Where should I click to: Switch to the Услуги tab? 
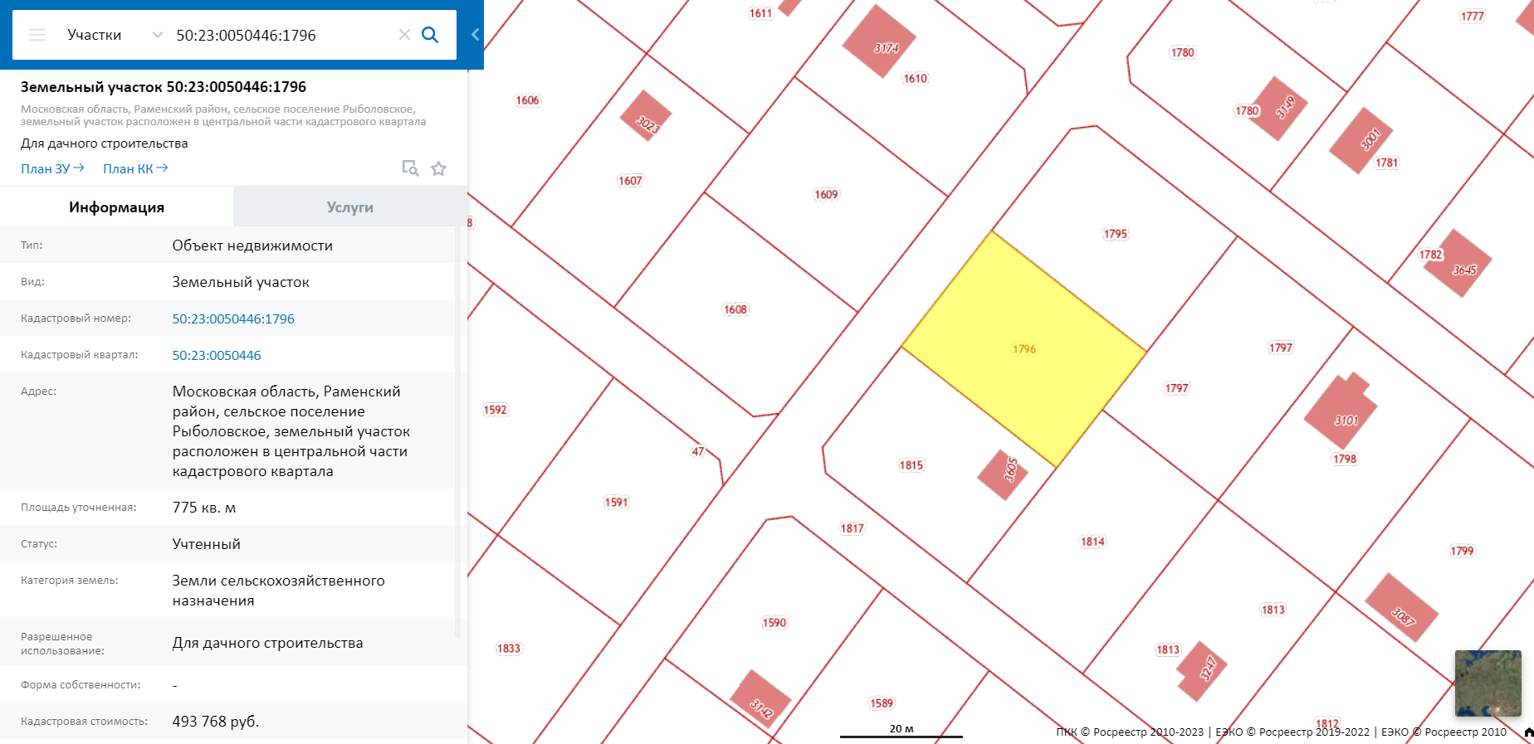point(350,207)
